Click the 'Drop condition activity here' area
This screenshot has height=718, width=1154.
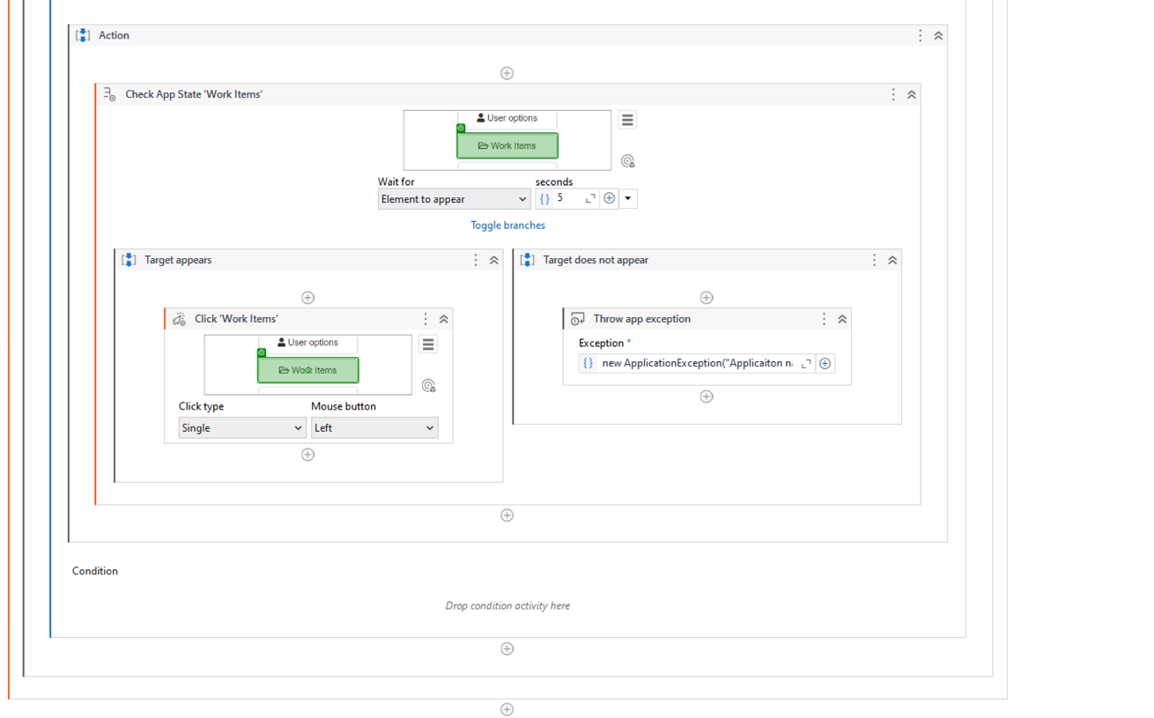507,606
